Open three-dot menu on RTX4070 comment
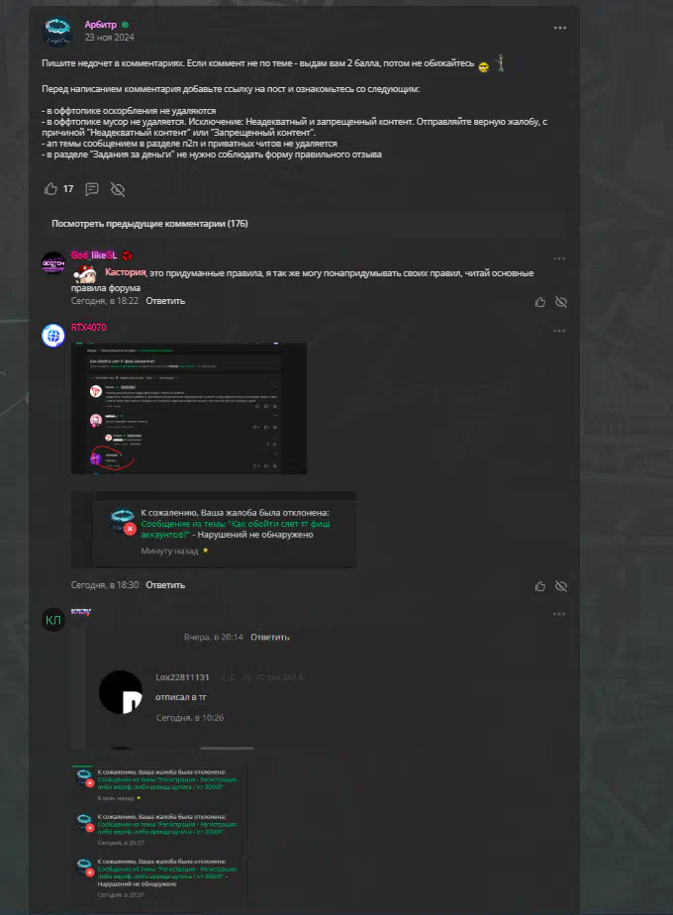 coord(559,331)
